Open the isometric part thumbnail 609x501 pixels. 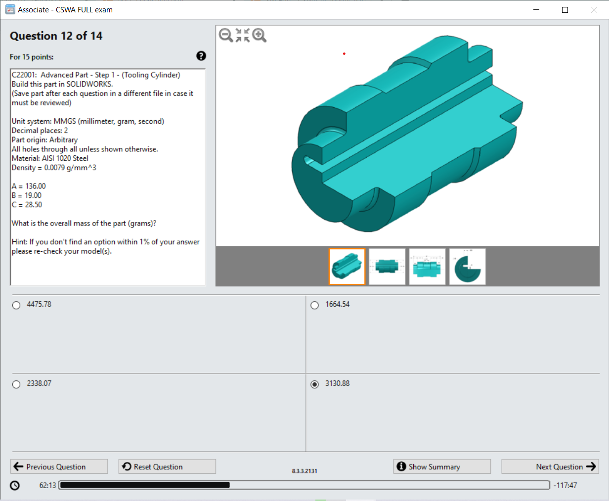click(347, 267)
